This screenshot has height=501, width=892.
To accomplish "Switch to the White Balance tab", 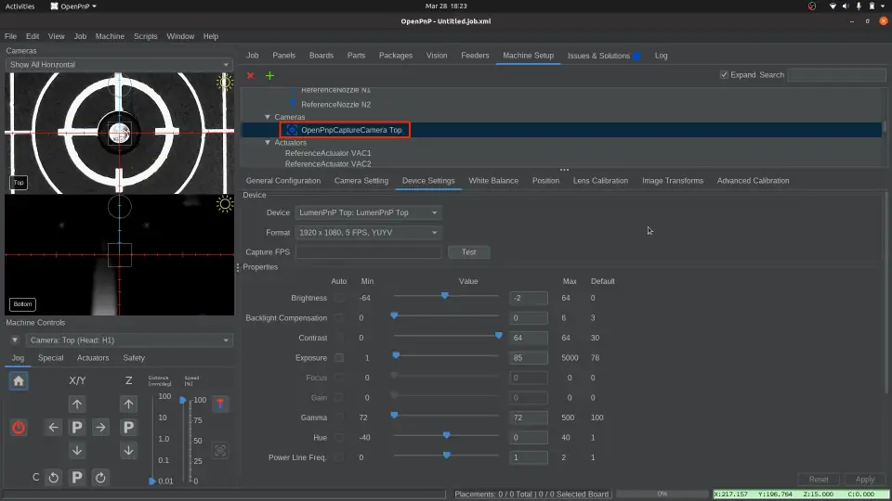I will 493,181.
